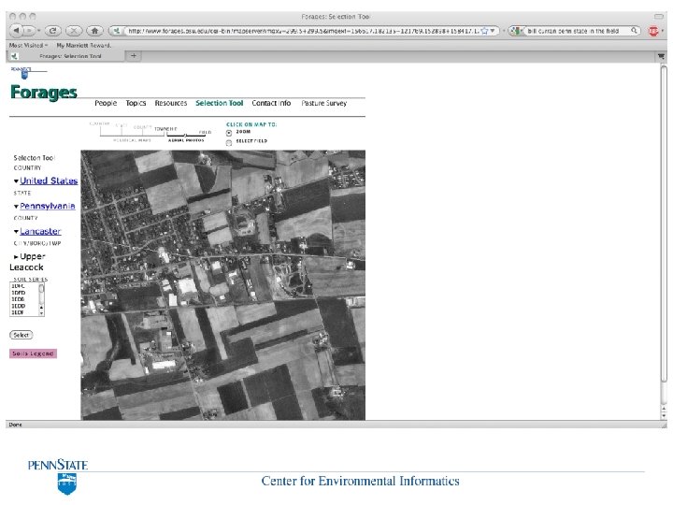
Task: Open the Most Visited bookmarks menu
Action: pyautogui.click(x=28, y=45)
